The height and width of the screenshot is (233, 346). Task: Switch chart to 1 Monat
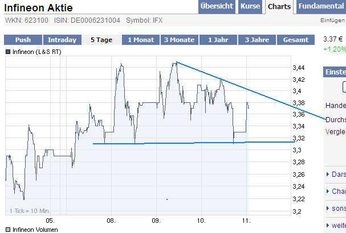tap(140, 40)
